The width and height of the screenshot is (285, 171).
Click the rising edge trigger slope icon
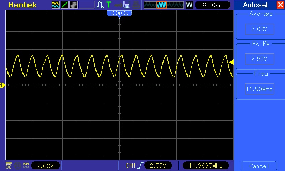pyautogui.click(x=140, y=166)
